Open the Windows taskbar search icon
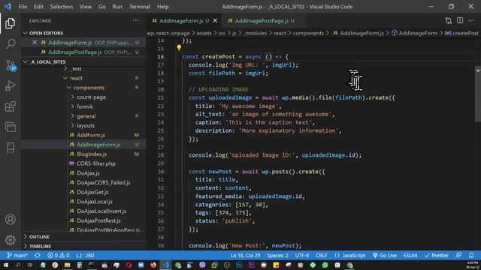This screenshot has height=270, width=481. (18, 265)
